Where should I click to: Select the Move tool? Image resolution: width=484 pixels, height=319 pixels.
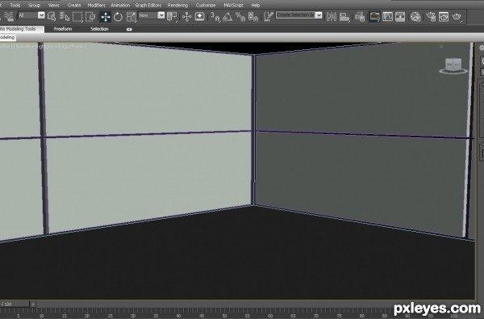point(105,17)
